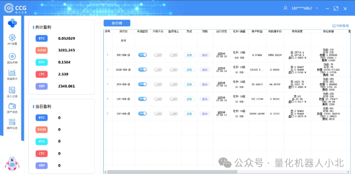
Task: Enable 盈损停止 toggle for ETH-USD row
Action: click(174, 84)
